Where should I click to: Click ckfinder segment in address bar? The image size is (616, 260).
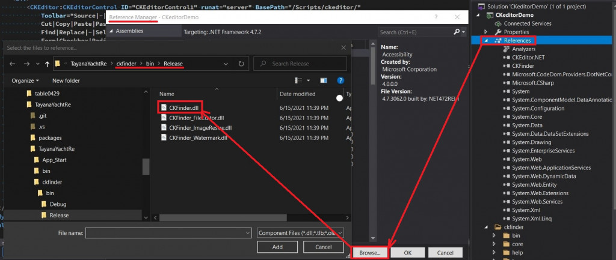coord(126,64)
